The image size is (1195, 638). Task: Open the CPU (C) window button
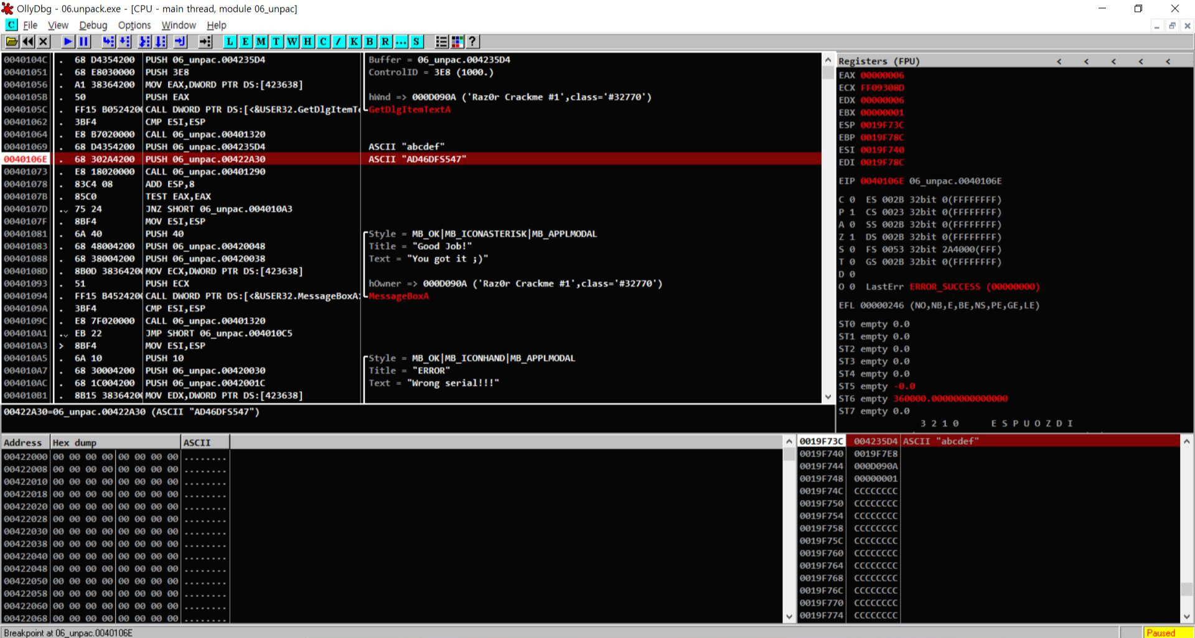click(x=323, y=42)
